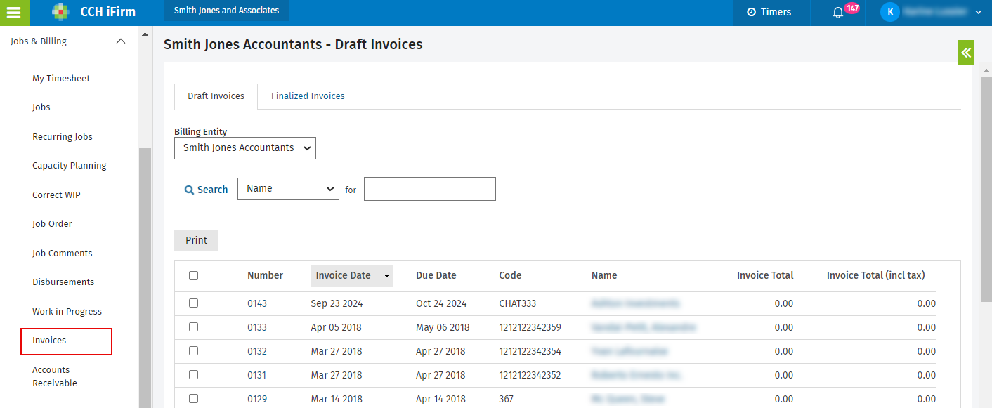Click the Name column header

coord(604,276)
